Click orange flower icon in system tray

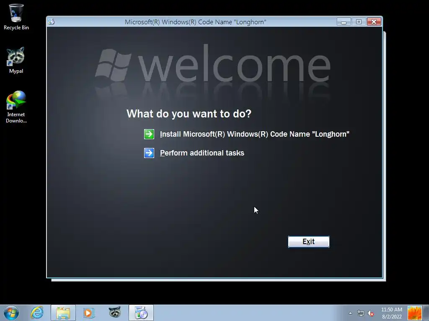tap(415, 313)
